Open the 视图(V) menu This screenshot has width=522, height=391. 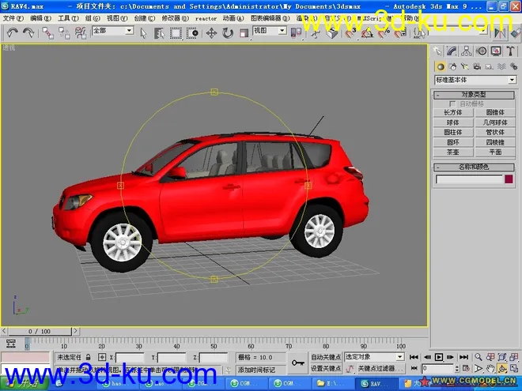point(117,18)
